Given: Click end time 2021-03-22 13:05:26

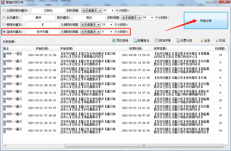Looking at the screenshot, I should coord(136,100).
